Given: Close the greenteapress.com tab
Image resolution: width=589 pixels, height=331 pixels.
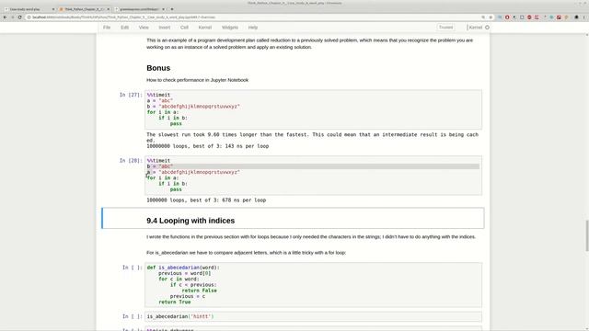Looking at the screenshot, I should 163,9.
